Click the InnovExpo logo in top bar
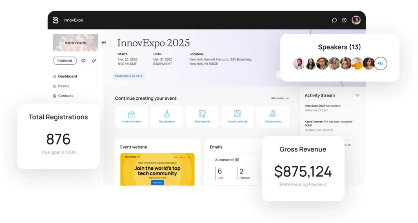The height and width of the screenshot is (223, 418). tap(56, 20)
